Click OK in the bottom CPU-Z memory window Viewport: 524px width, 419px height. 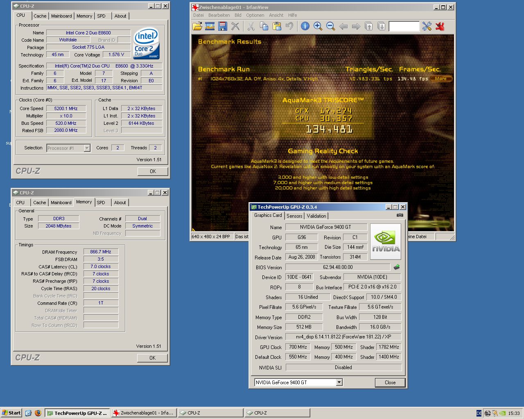(x=152, y=358)
